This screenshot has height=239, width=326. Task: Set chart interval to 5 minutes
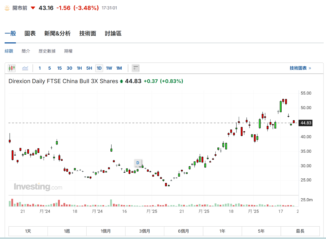[50, 68]
